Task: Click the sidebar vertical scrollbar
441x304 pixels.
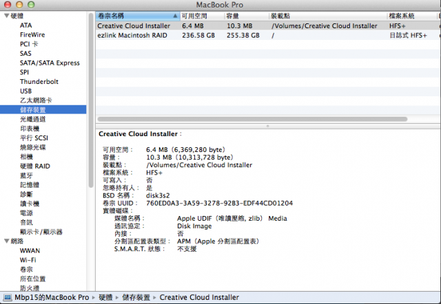Action: point(91,100)
